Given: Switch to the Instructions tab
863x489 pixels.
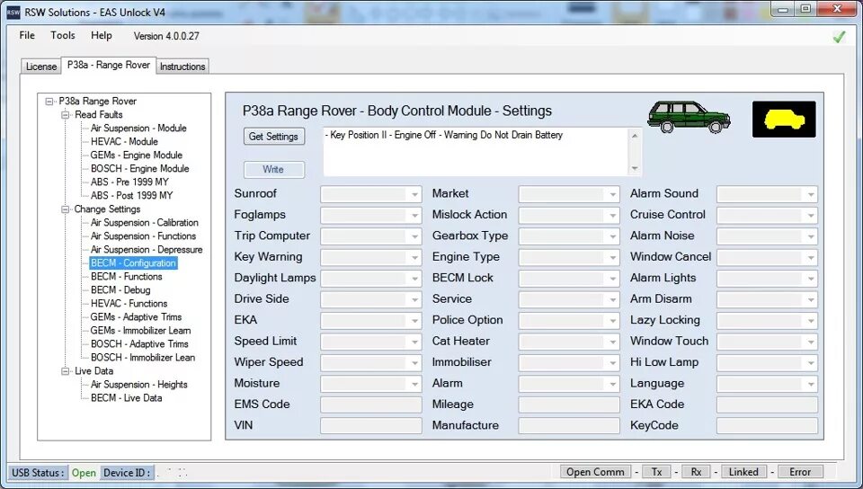Looking at the screenshot, I should pos(182,67).
